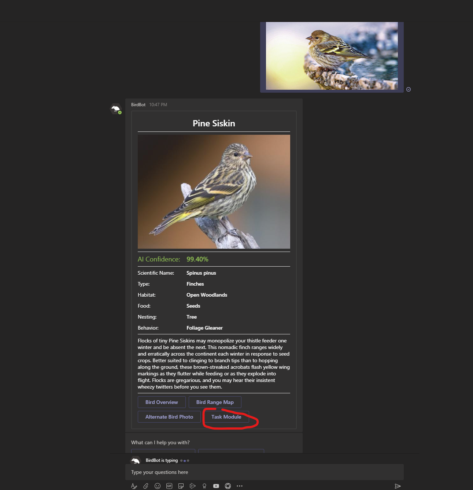Click the Stream/meet now arrow icon
This screenshot has height=490, width=473.
pos(193,486)
